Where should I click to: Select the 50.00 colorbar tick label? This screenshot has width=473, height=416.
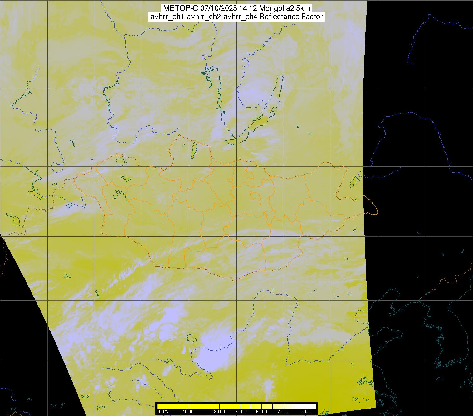point(261,412)
